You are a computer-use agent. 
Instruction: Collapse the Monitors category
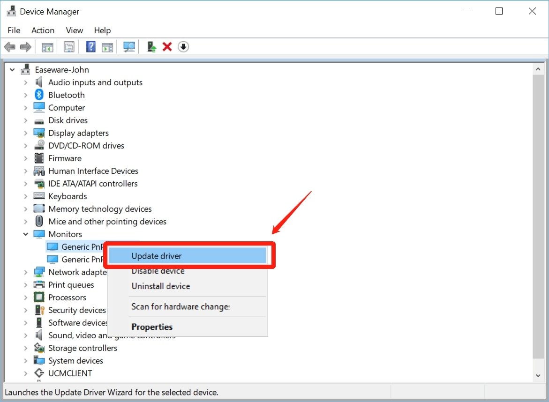pos(26,234)
